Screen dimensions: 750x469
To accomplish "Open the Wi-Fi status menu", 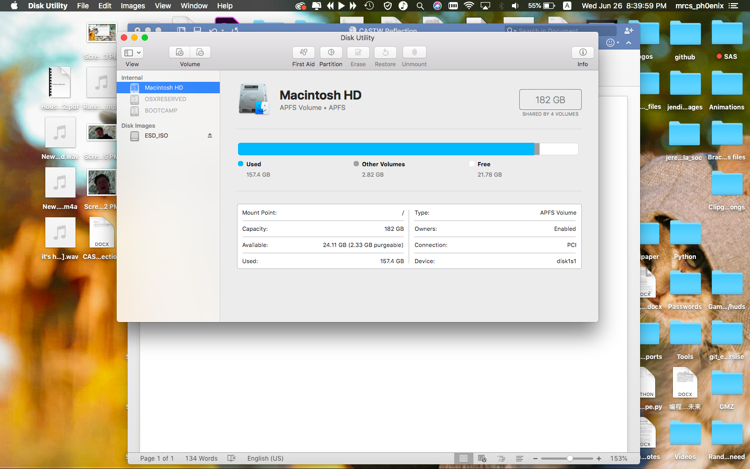I will point(469,6).
